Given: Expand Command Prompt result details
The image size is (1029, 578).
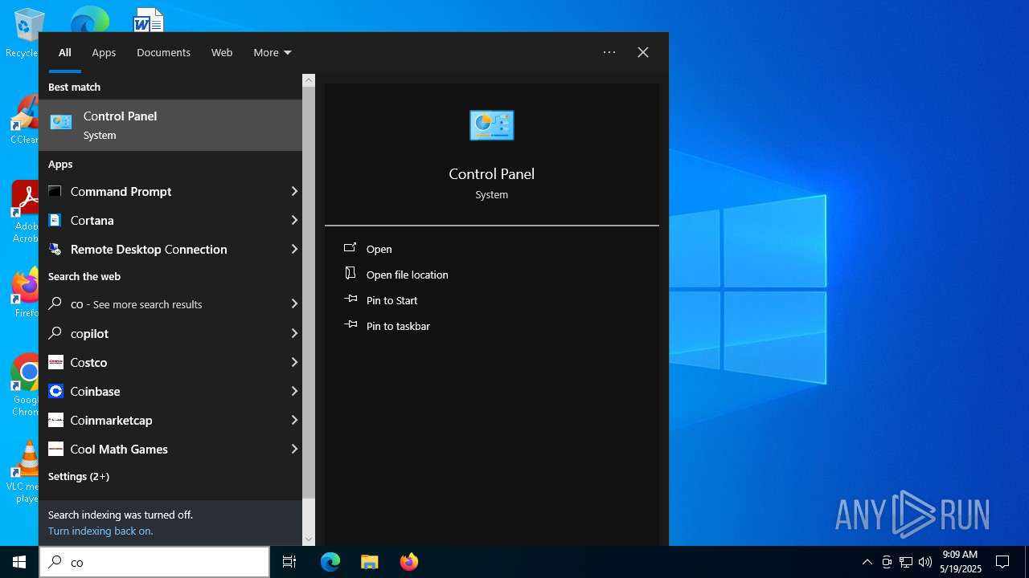Looking at the screenshot, I should pos(294,191).
